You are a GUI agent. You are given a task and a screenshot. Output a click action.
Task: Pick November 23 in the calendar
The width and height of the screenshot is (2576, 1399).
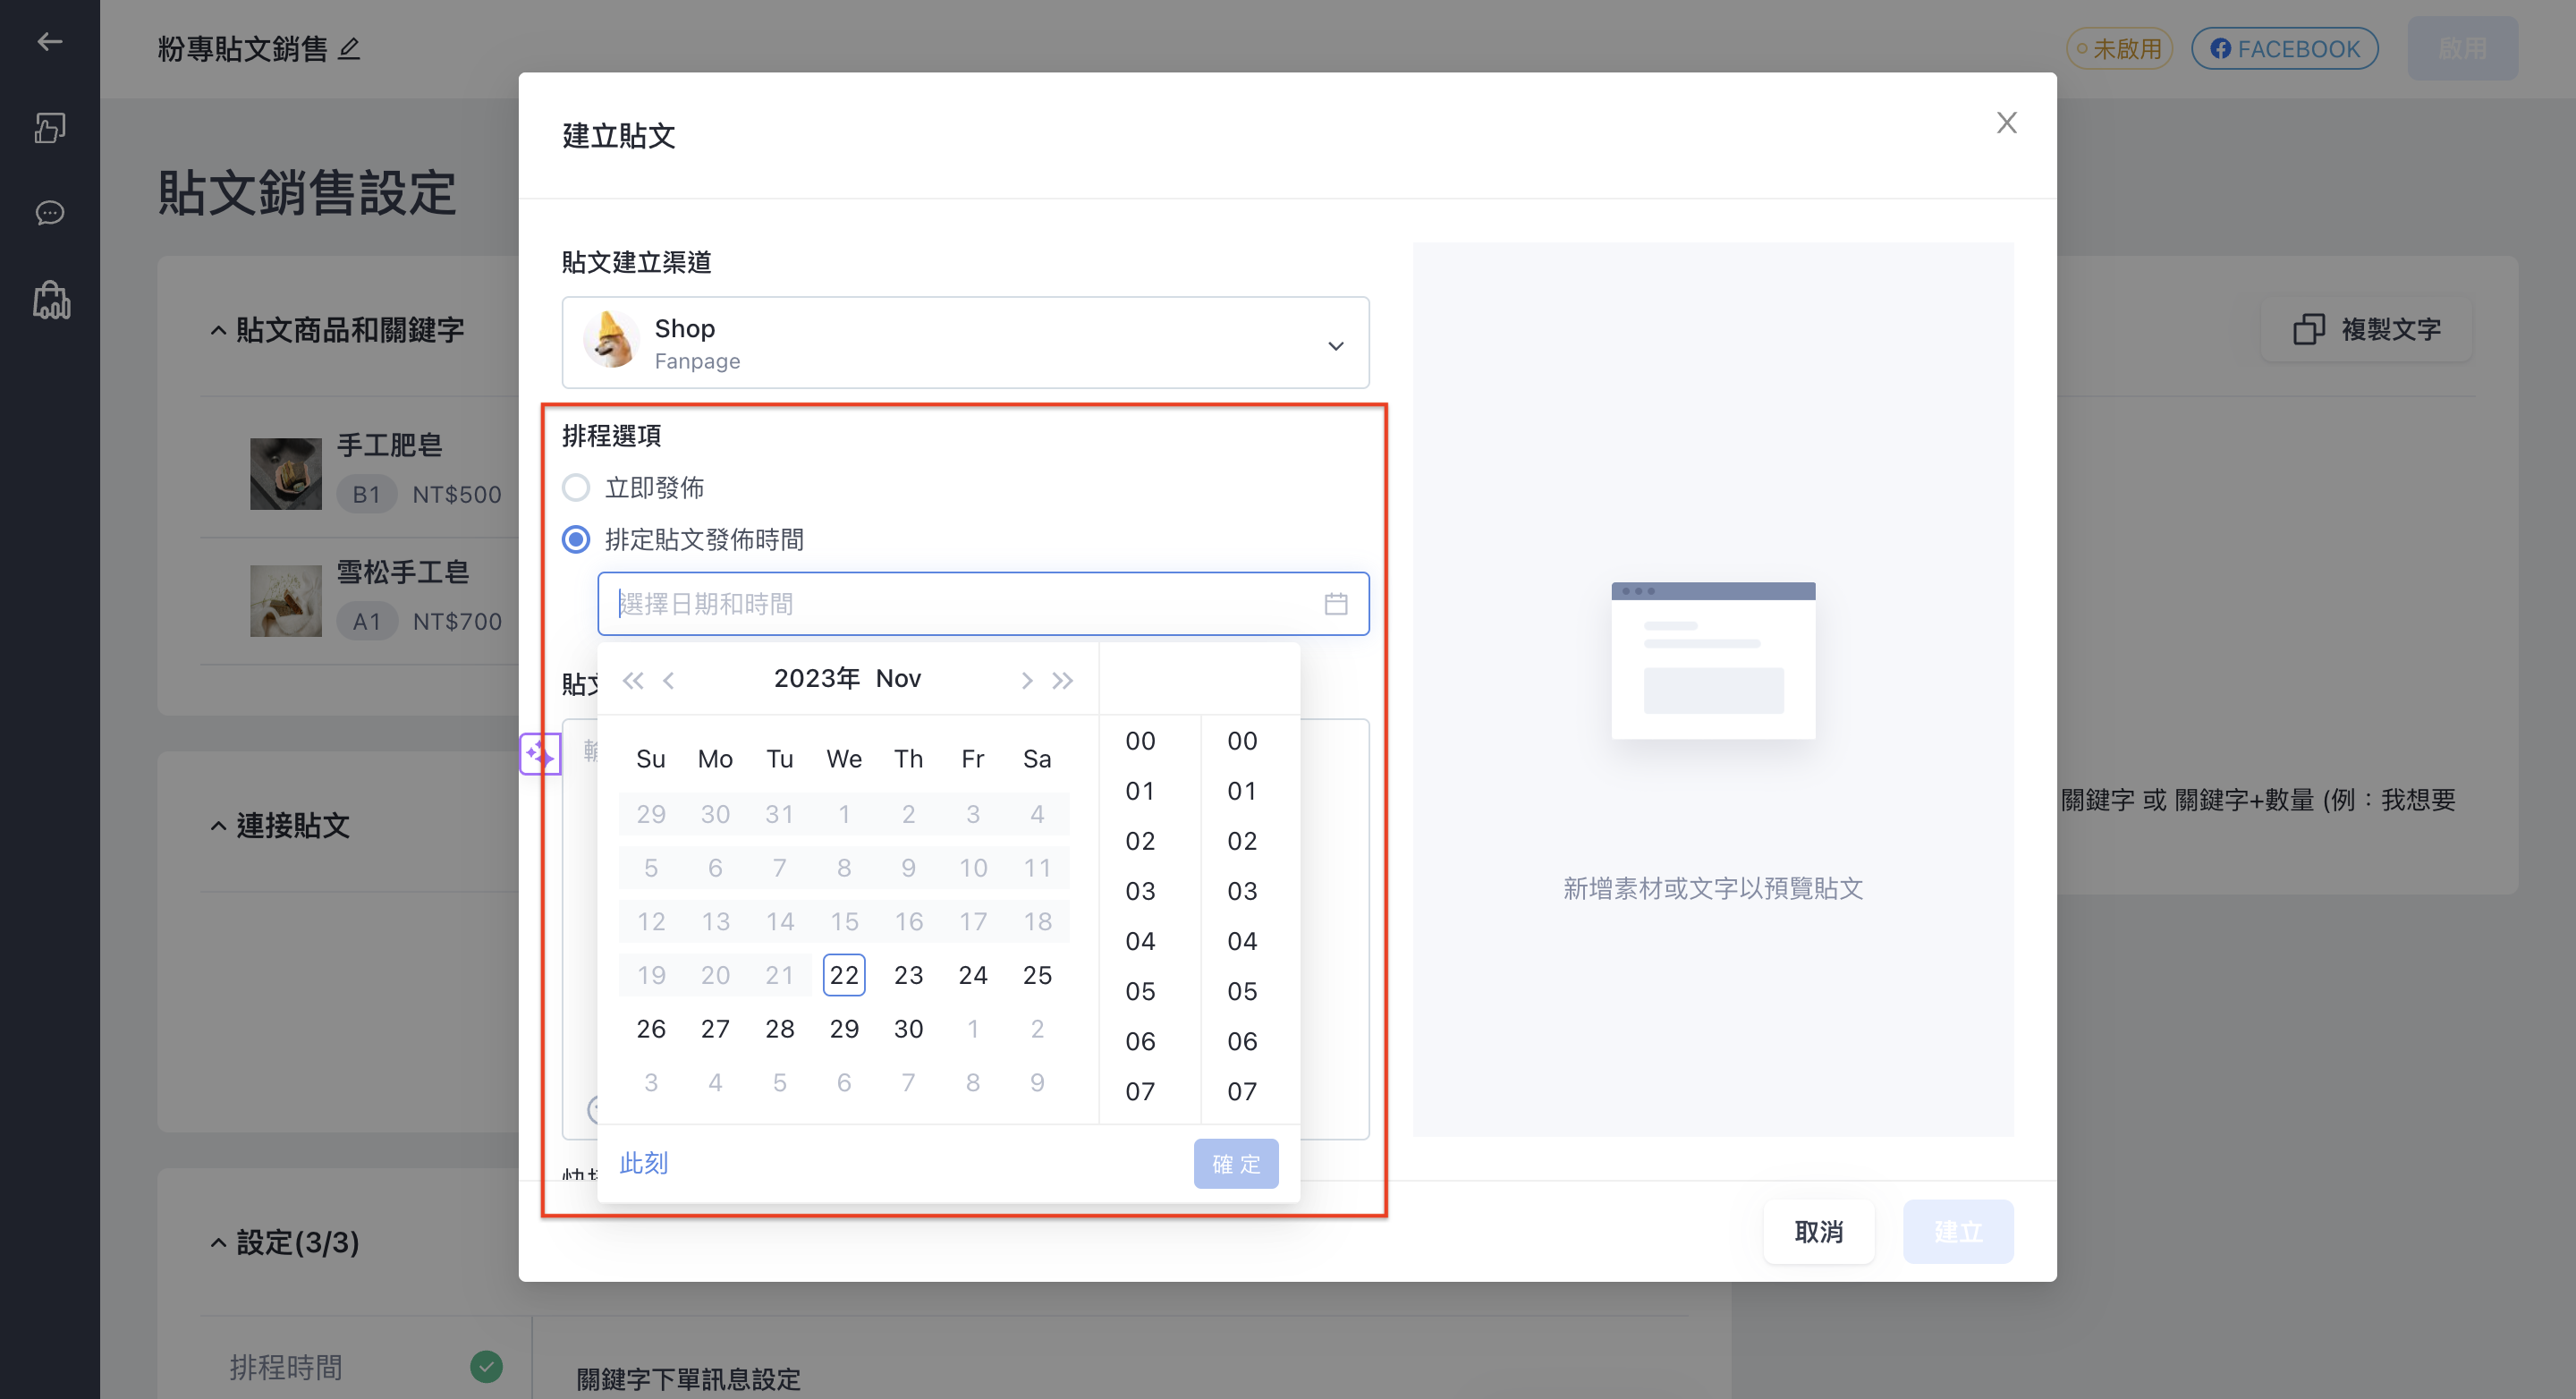(908, 975)
